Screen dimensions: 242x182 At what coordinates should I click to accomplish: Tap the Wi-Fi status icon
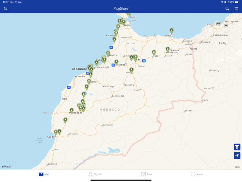tap(222, 2)
